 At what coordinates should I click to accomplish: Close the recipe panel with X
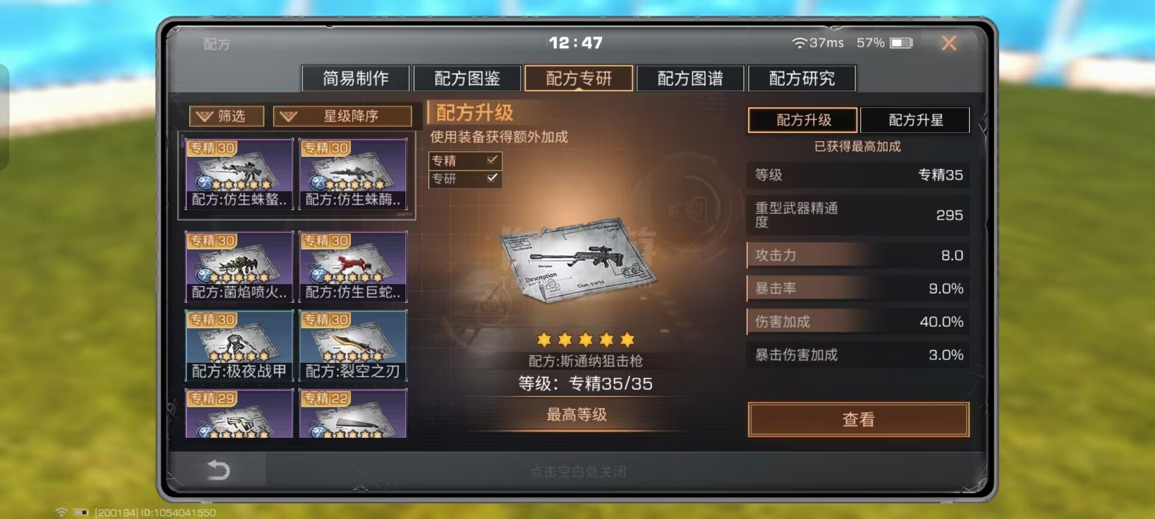tap(949, 43)
